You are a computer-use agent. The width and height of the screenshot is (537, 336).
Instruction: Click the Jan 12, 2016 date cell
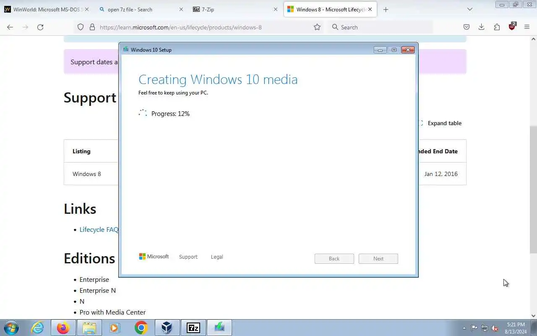pos(441,174)
